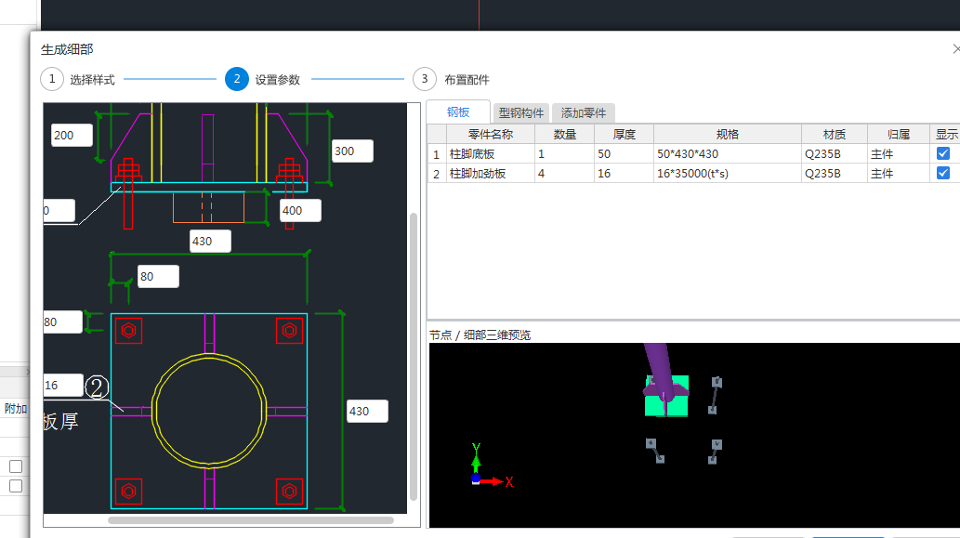Click the yellow circular column section
This screenshot has height=538, width=960.
coord(209,411)
